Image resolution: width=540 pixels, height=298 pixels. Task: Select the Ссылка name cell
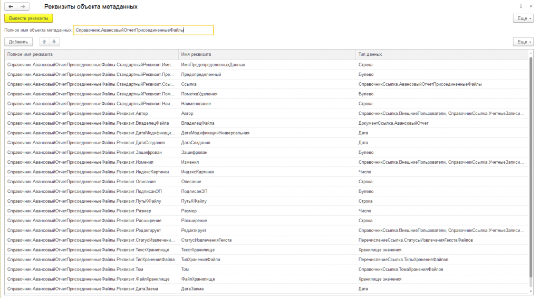[267, 84]
